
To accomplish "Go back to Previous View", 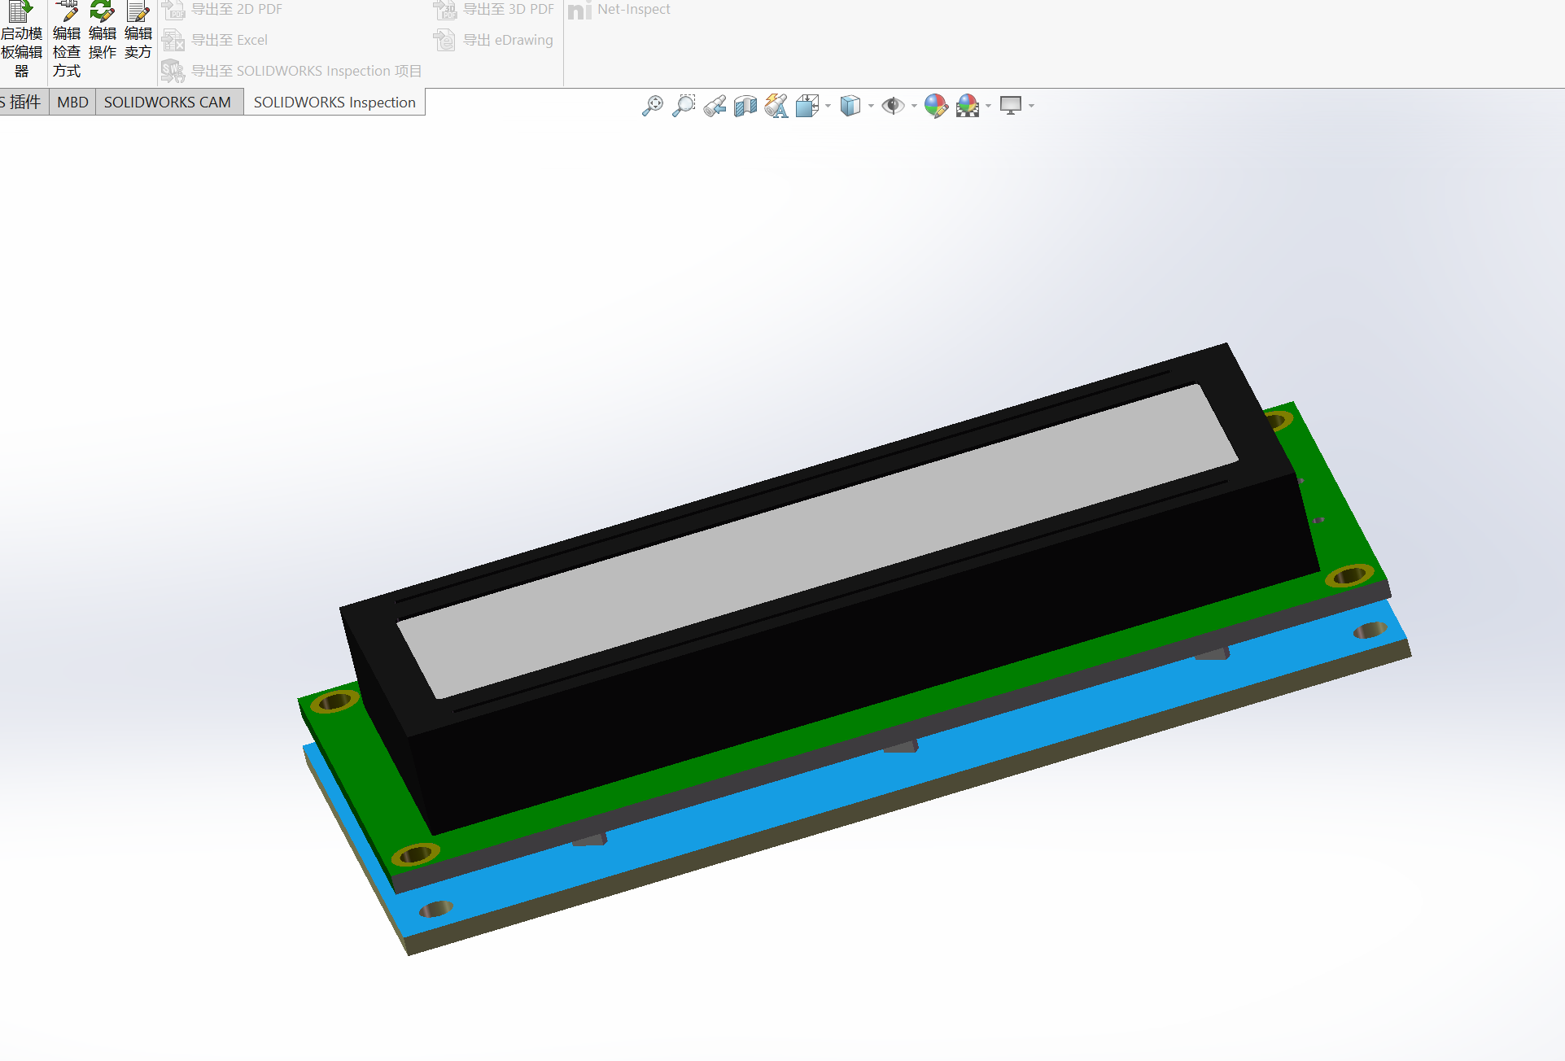I will [x=715, y=106].
